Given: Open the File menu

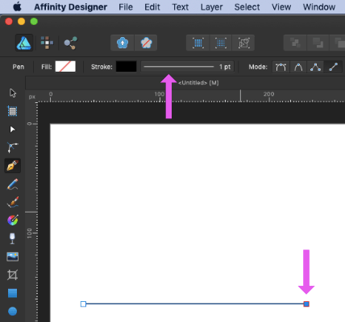Looking at the screenshot, I should pyautogui.click(x=126, y=7).
